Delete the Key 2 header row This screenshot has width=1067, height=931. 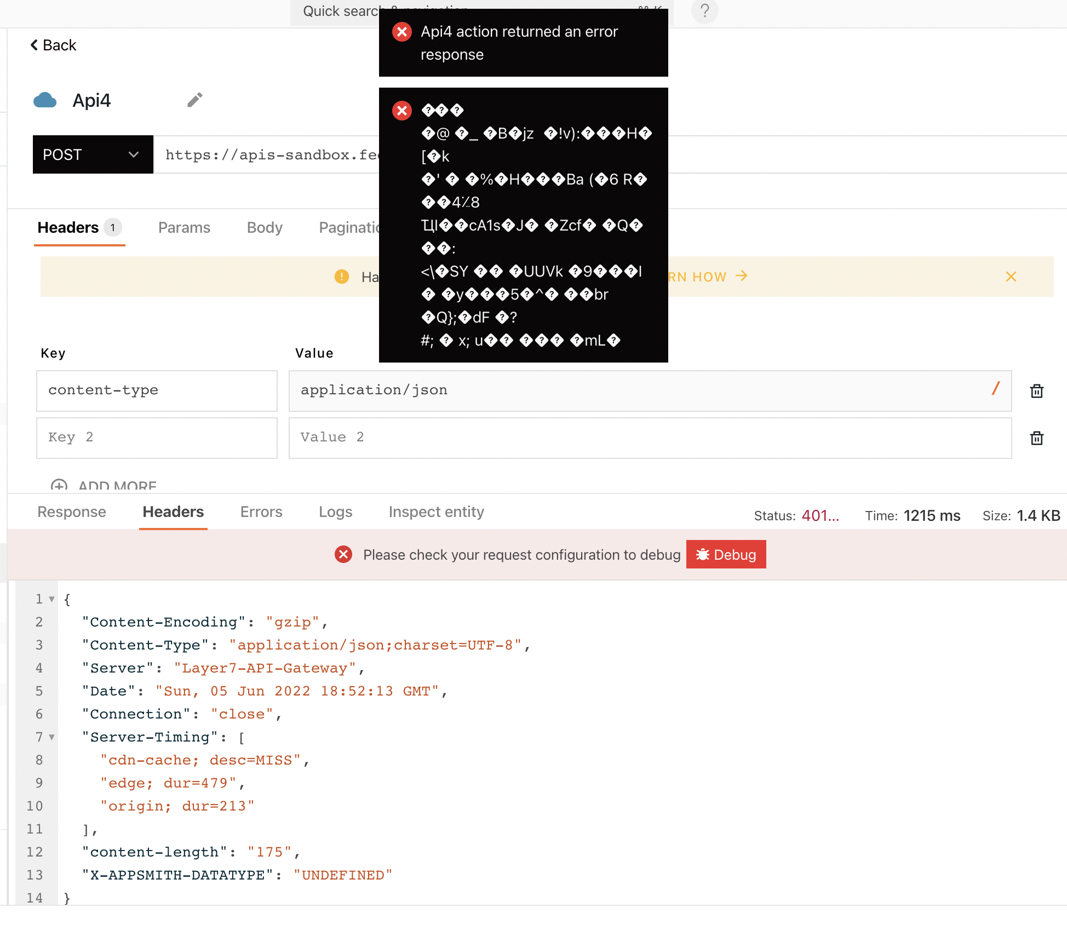click(1036, 438)
